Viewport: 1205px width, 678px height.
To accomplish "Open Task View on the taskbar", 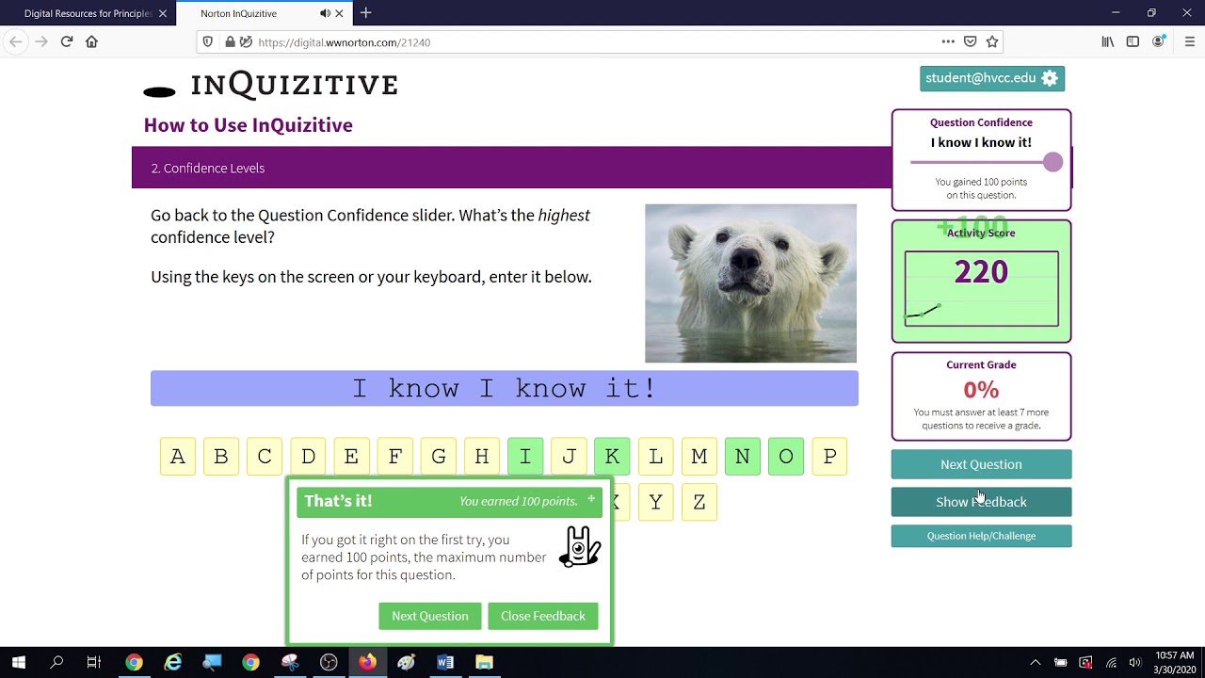I will [x=93, y=662].
